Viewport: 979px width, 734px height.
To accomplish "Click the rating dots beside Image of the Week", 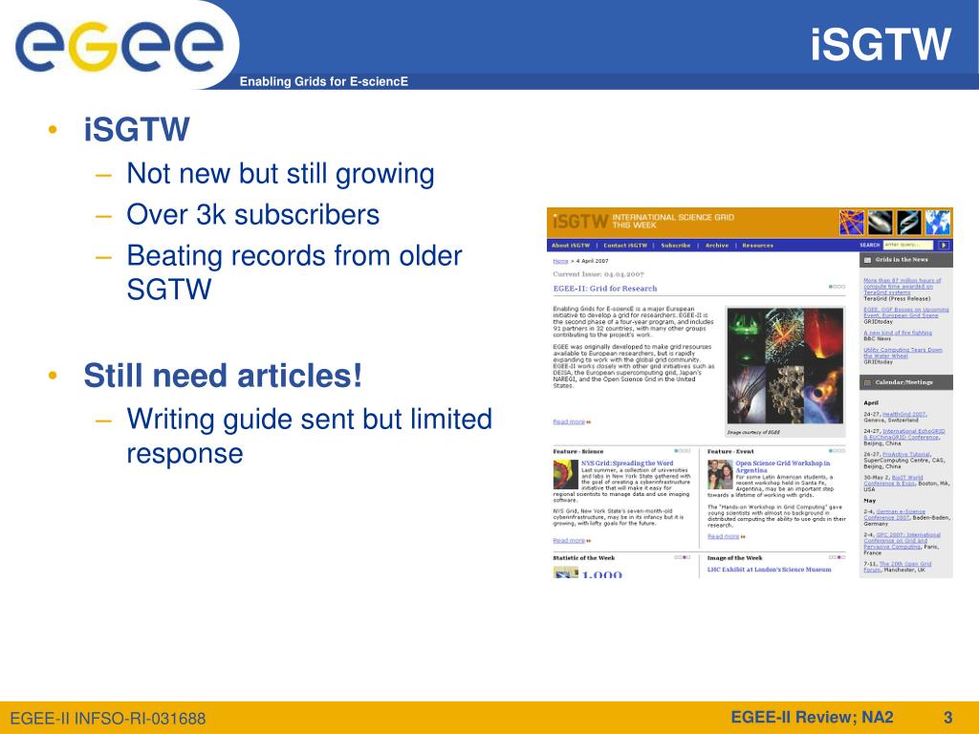I will click(837, 557).
